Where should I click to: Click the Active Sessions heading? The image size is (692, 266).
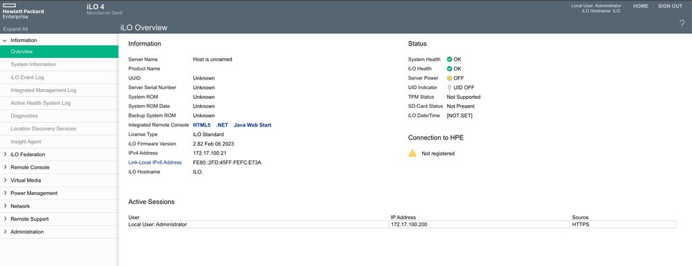click(x=152, y=202)
